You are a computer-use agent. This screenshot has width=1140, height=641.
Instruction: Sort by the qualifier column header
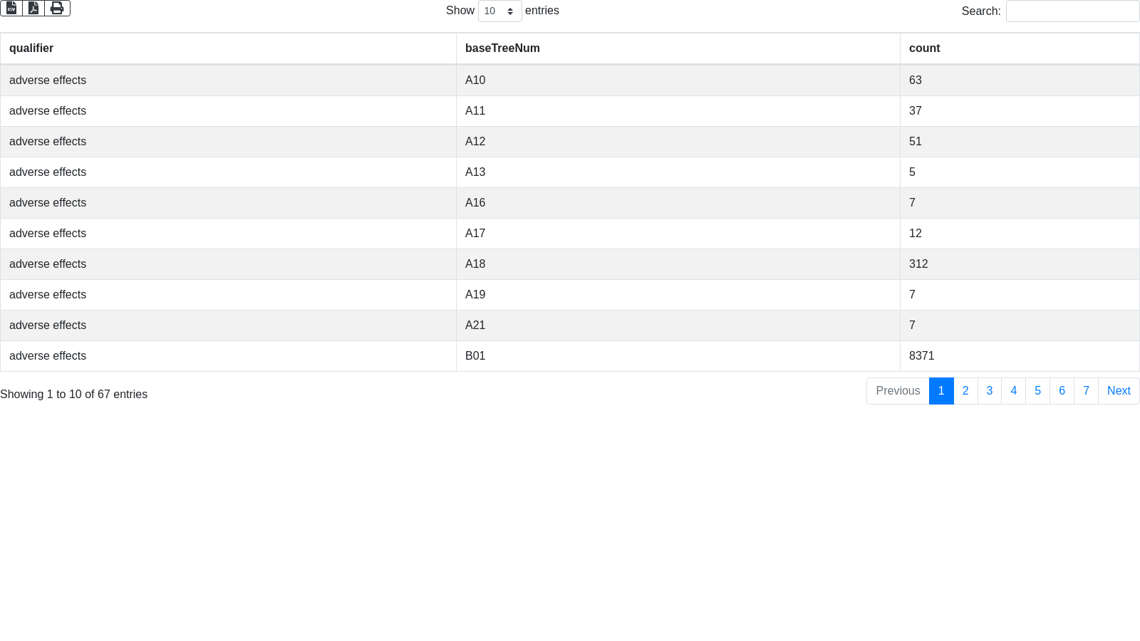coord(31,48)
